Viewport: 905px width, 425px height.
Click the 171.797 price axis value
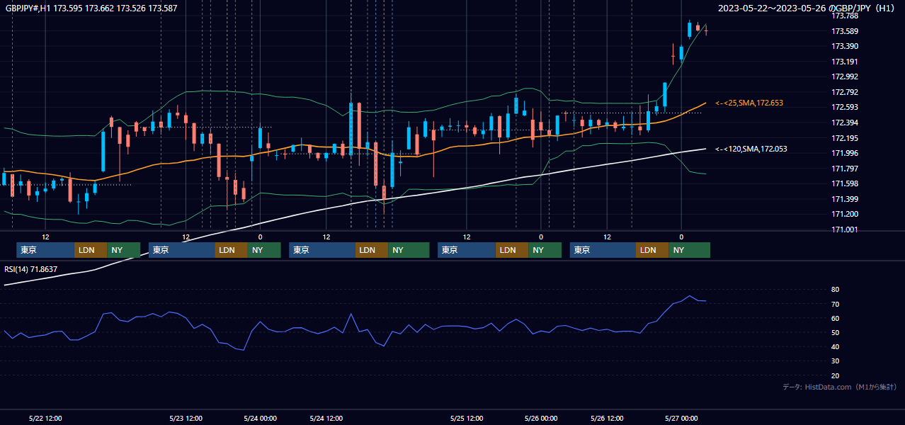click(x=844, y=169)
